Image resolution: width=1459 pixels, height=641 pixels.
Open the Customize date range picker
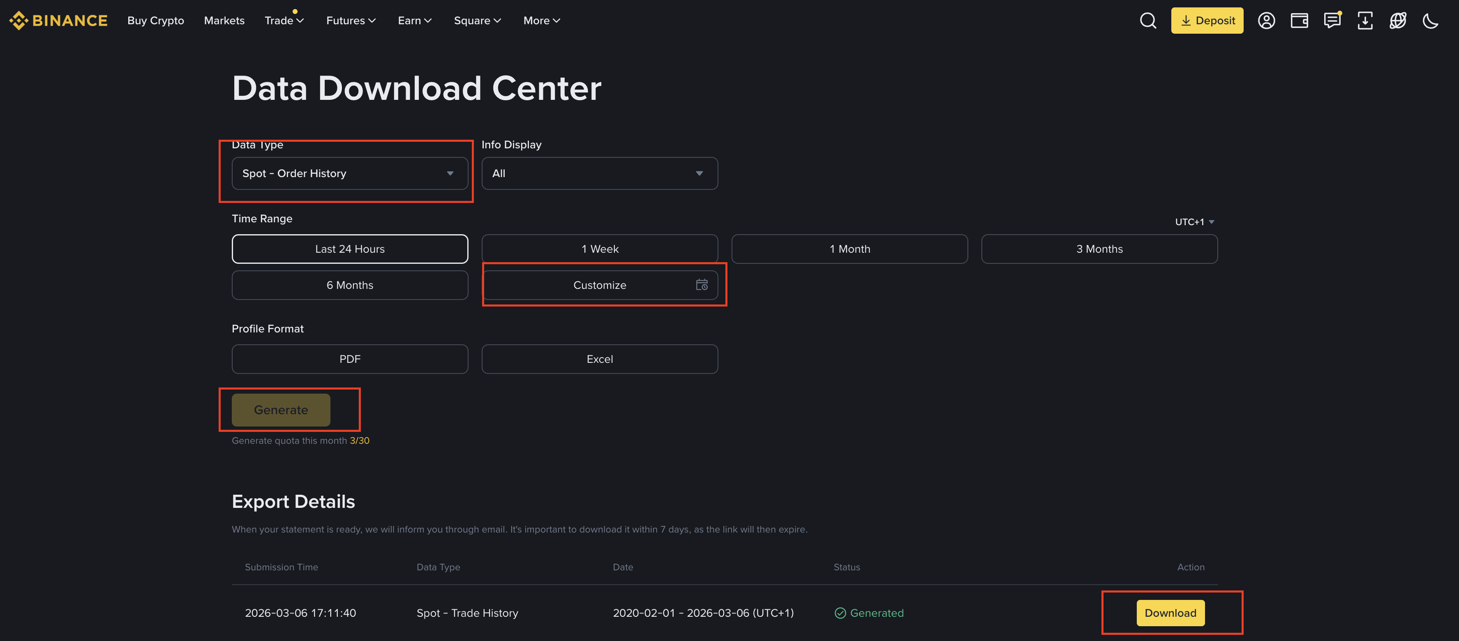coord(599,285)
